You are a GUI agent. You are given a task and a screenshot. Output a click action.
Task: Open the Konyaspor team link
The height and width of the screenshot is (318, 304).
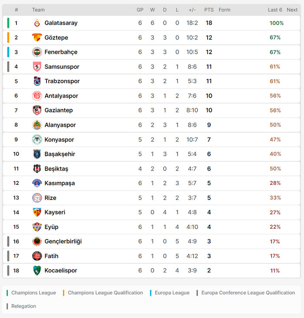(x=59, y=140)
